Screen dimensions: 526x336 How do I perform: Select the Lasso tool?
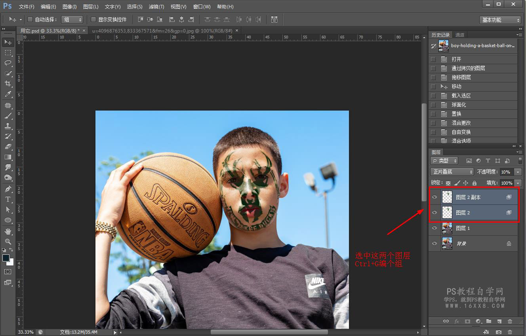[8, 63]
